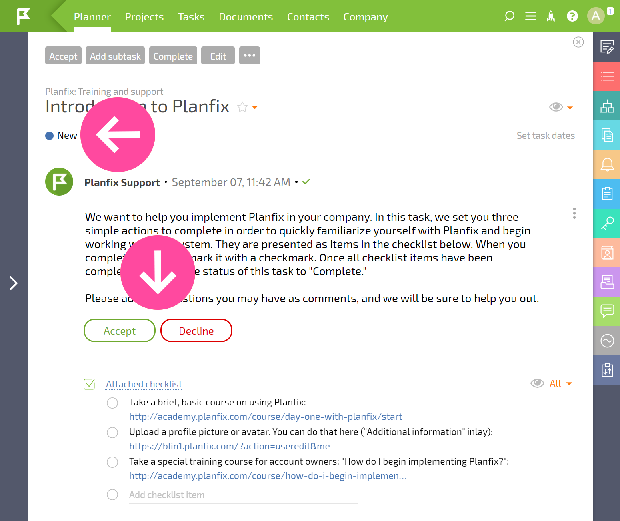Click the key icon in right sidebar
The width and height of the screenshot is (620, 521).
coord(607,223)
